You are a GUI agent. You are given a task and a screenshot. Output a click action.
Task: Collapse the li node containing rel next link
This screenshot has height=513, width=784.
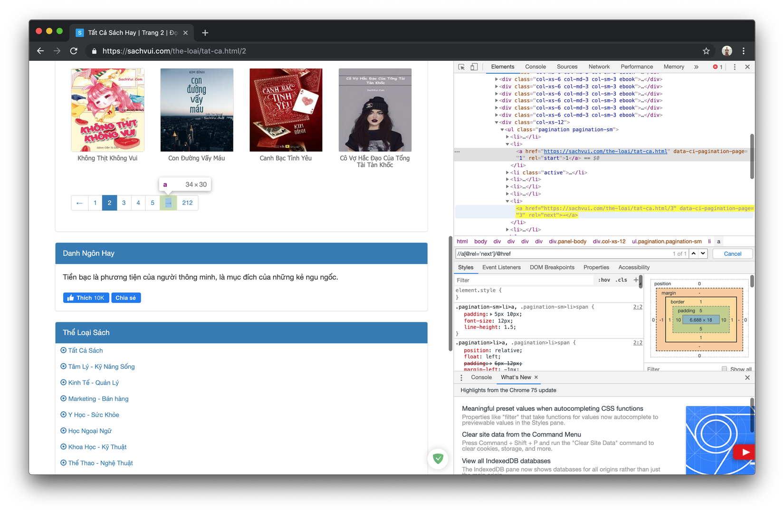point(507,201)
